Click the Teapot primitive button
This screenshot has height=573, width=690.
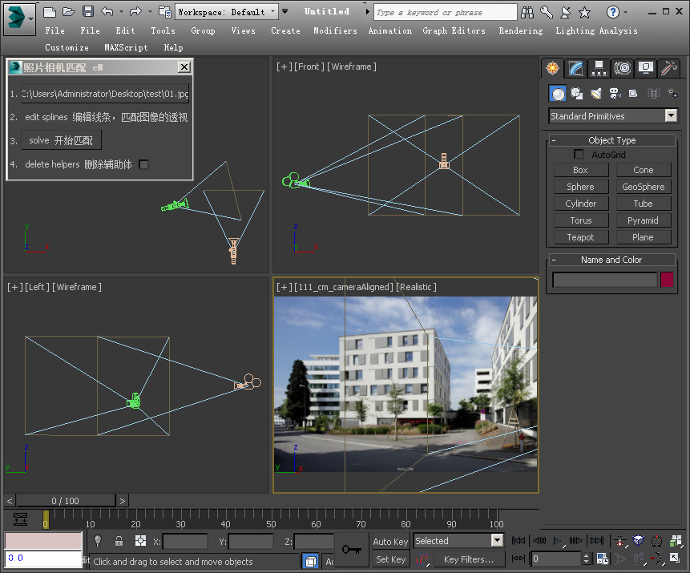(x=580, y=237)
